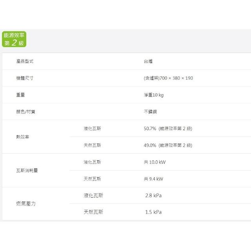
Task: Click the 700 × 380 × 190 dimensions value
Action: point(168,78)
